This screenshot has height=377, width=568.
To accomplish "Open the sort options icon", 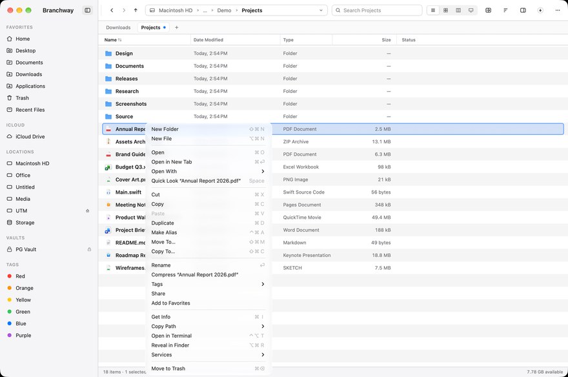I will coord(505,10).
